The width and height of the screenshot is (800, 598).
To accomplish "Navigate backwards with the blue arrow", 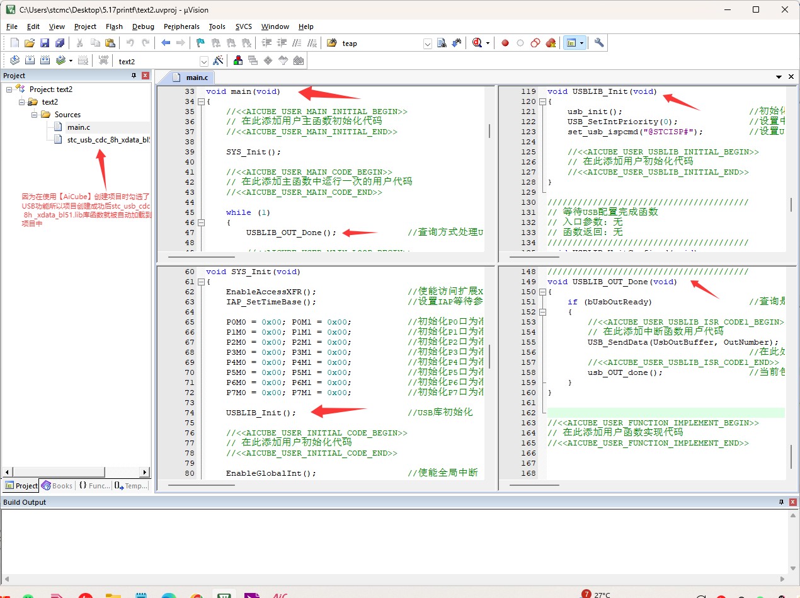I will [x=166, y=43].
